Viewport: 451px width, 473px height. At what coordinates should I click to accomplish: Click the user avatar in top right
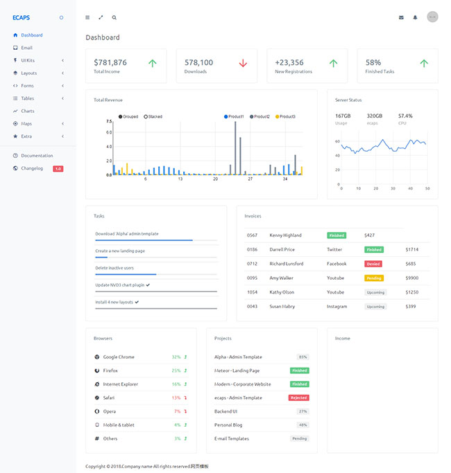pyautogui.click(x=432, y=17)
